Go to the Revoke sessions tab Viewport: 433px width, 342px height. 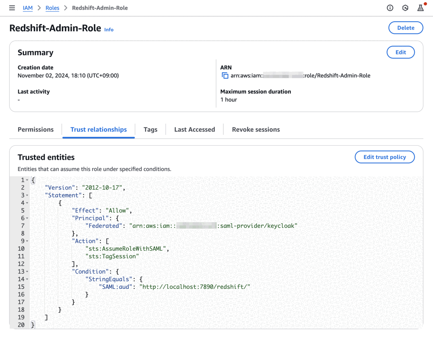tap(256, 130)
